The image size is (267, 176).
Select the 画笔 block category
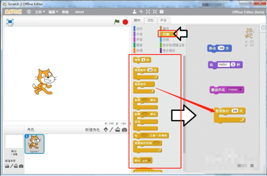coord(138,45)
